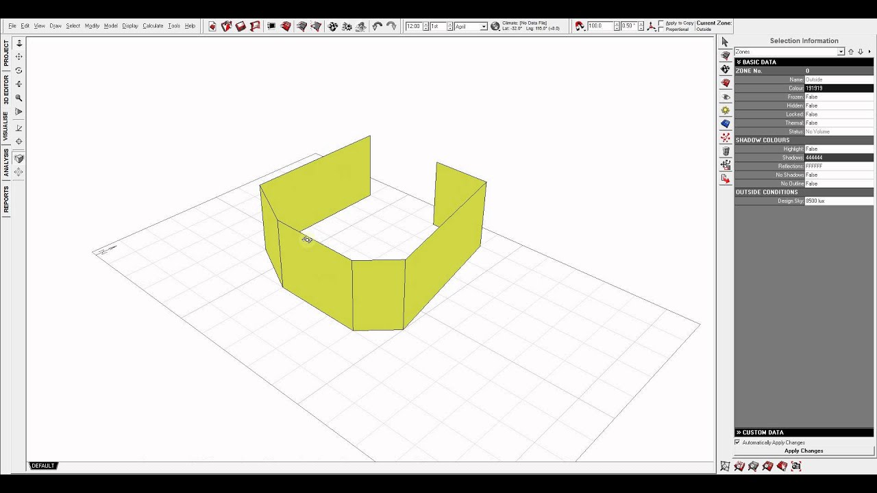
Task: Click the stepper arrows on the 100.0 value field
Action: coord(615,26)
